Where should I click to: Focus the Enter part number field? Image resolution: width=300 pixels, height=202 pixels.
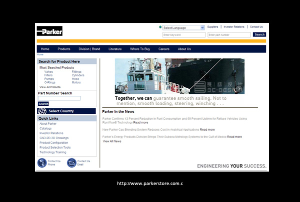(x=229, y=35)
